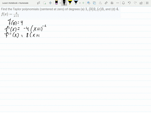Select the blue highlighter
Viewport: 151px width, 113px height.
tap(76, 2)
